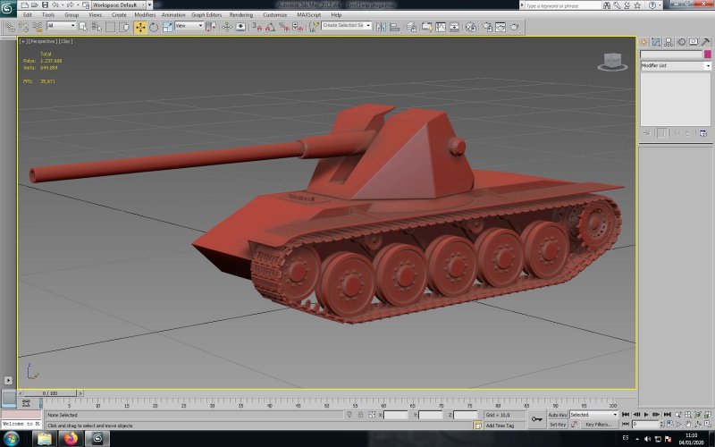Switch to Utilities command panel tab
This screenshot has width=715, height=447.
[x=705, y=42]
